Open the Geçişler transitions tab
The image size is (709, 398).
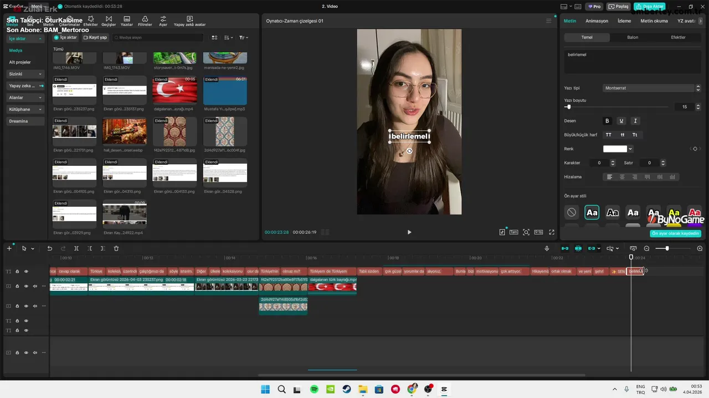tap(109, 21)
